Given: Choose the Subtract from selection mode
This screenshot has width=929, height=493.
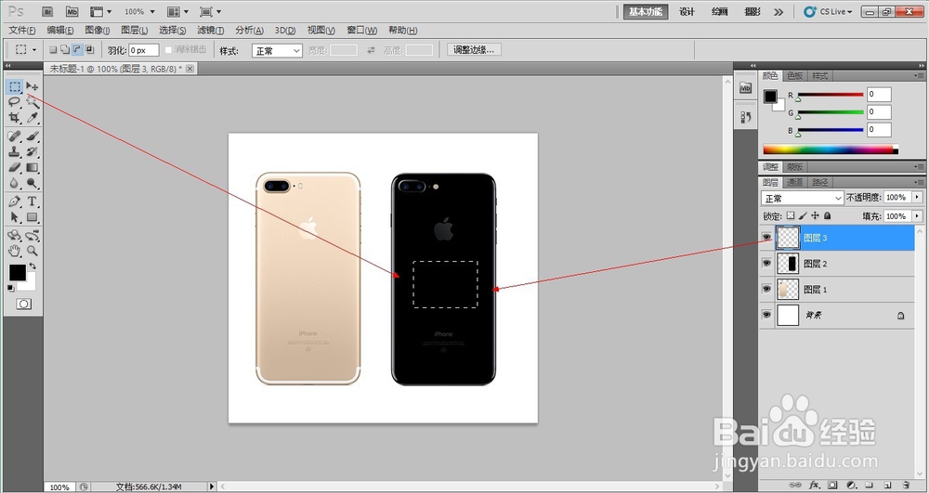Looking at the screenshot, I should (77, 50).
